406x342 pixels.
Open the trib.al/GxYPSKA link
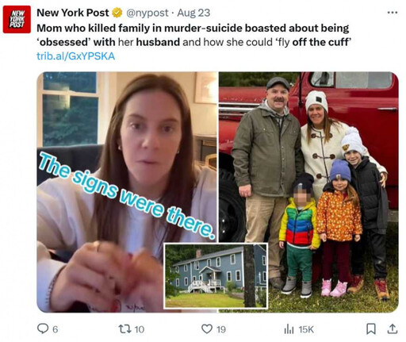pyautogui.click(x=76, y=56)
